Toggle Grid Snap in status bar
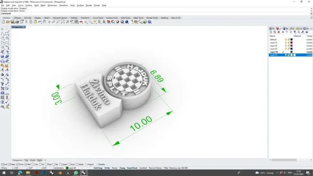This screenshot has width=313, height=176. click(98, 168)
